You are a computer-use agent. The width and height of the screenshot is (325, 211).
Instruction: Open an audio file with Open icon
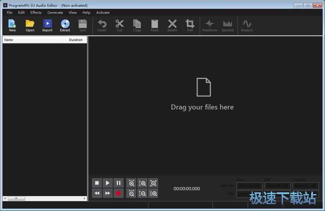pyautogui.click(x=30, y=25)
